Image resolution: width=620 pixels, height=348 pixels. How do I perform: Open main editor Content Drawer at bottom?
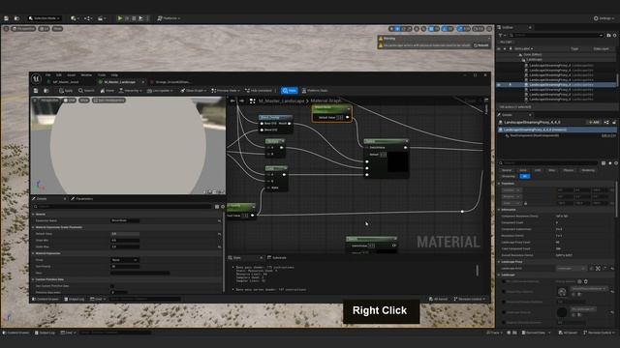(16, 333)
